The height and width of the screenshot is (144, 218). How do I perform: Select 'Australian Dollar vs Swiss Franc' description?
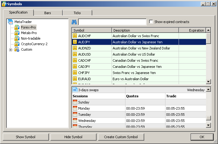point(136,36)
